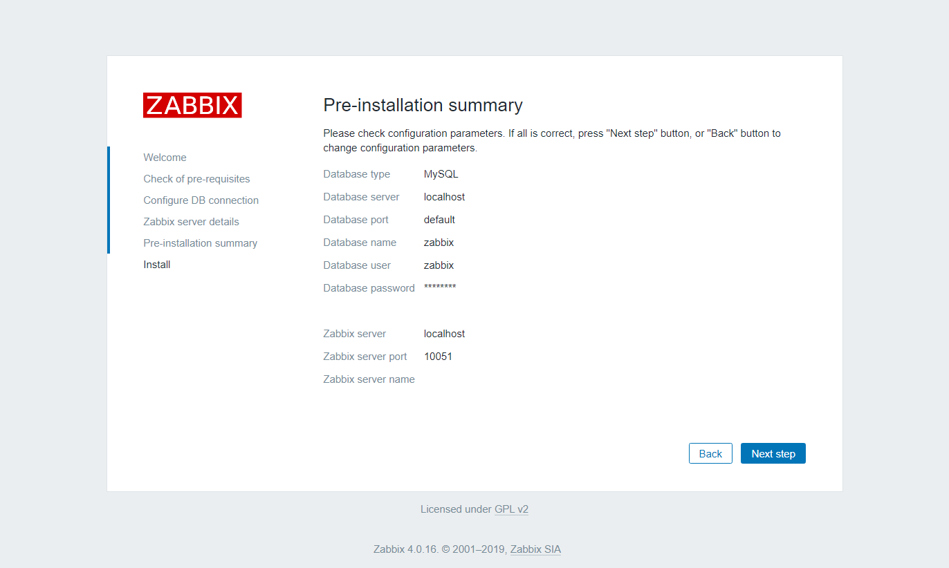Click the Database name zabbix value

tap(439, 243)
